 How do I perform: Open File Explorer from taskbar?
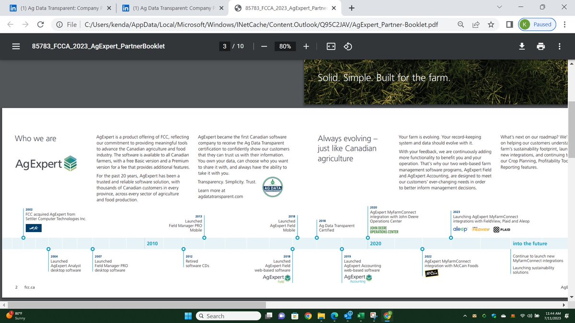[321, 316]
